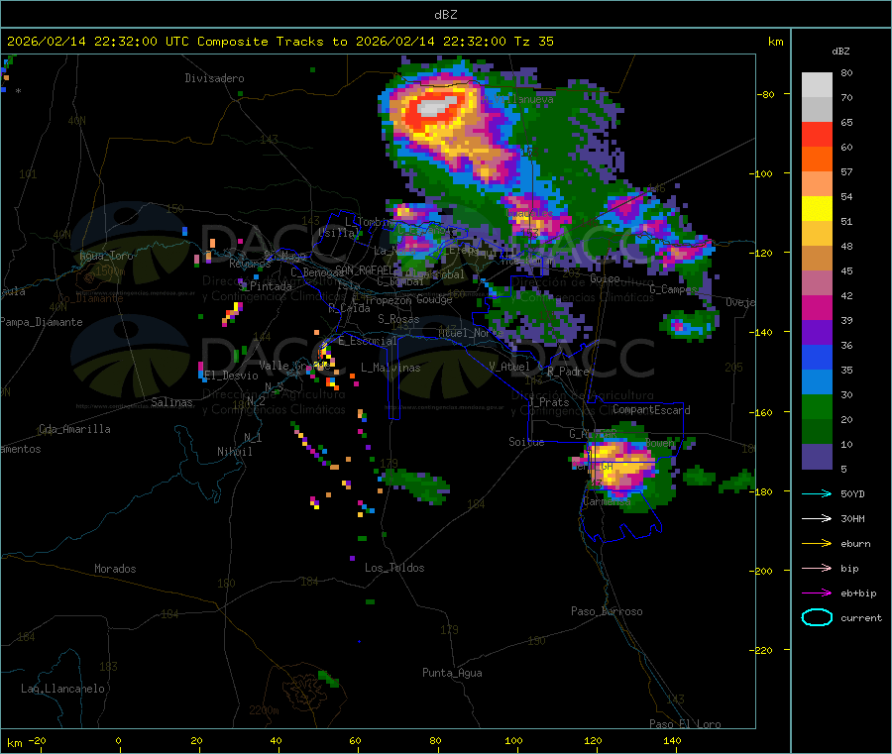
Task: Click the E_Escorial label
Action: click(368, 341)
